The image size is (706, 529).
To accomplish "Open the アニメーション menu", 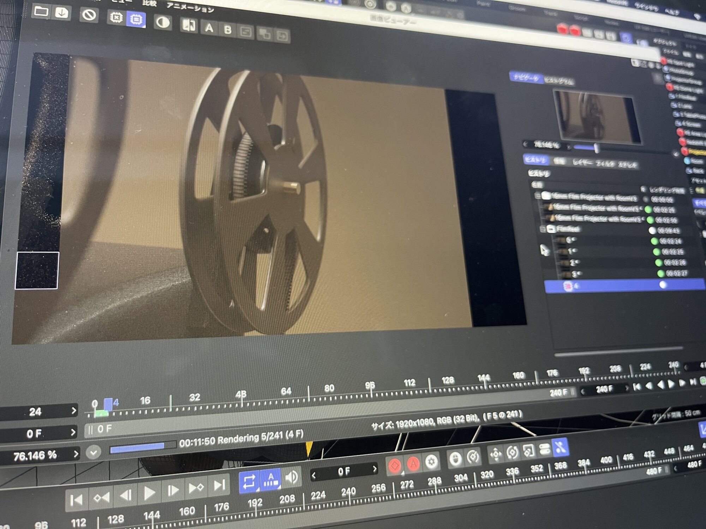I will point(190,8).
